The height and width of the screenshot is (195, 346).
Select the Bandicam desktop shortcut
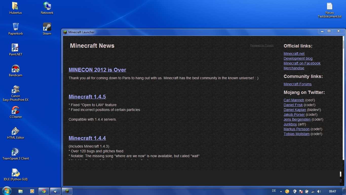tap(15, 70)
